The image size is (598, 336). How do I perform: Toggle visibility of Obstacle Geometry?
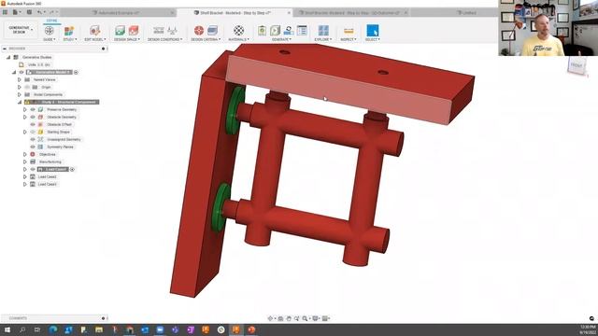[x=33, y=117]
